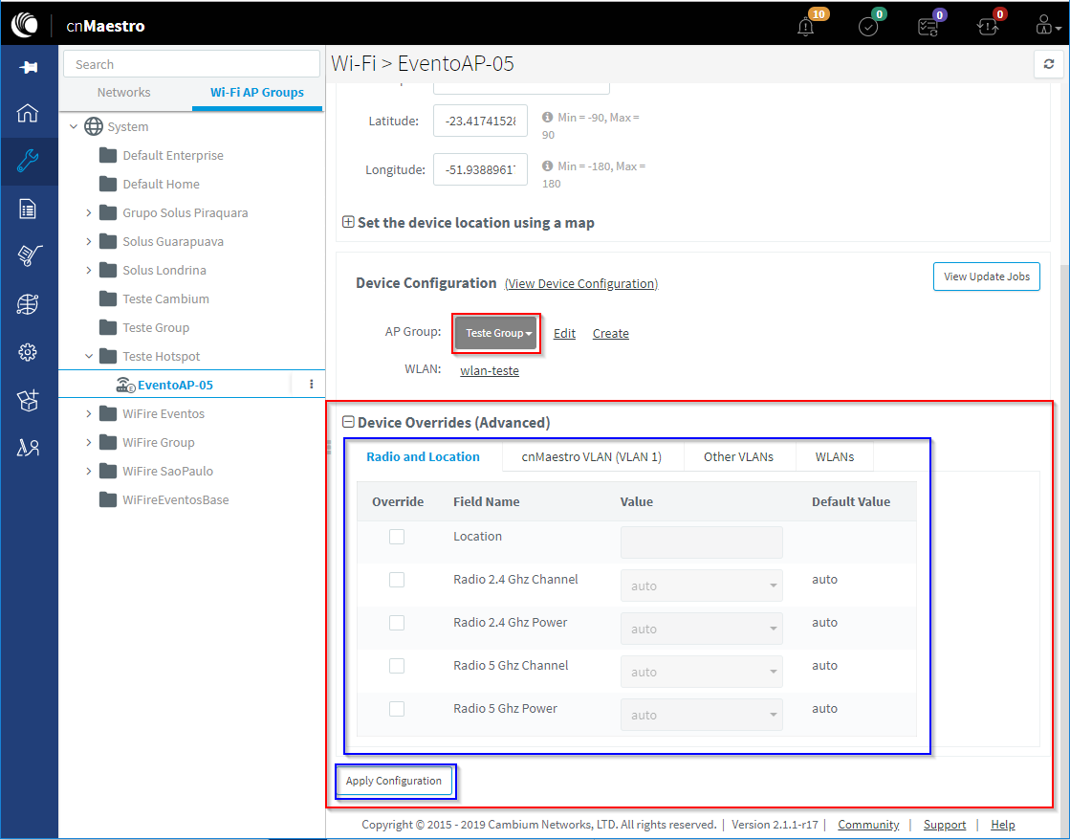Open the checkmark status icon with the 0 badge
The height and width of the screenshot is (840, 1070).
click(x=868, y=27)
